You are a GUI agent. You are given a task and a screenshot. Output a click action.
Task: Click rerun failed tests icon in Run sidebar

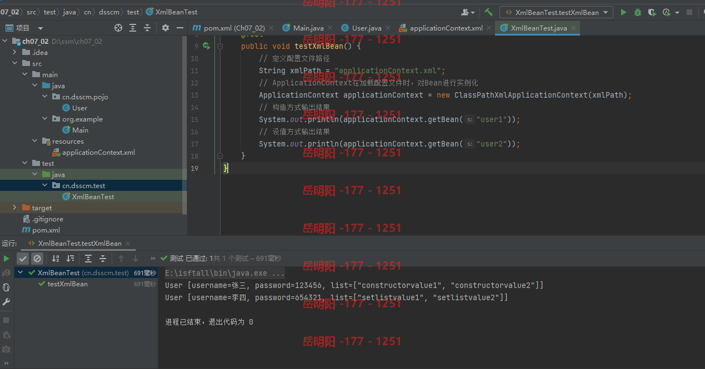coord(6,273)
